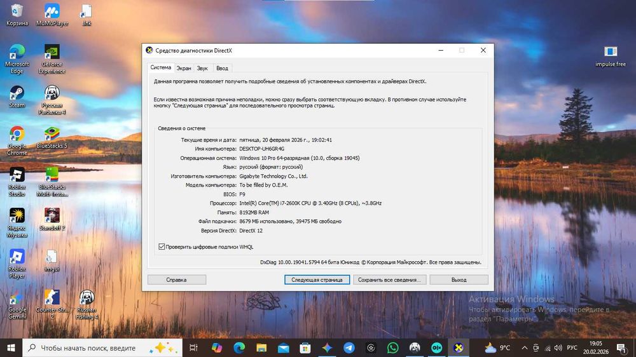This screenshot has width=636, height=357.
Task: Select the Google Gemini desktop shortcut
Action: 17,305
